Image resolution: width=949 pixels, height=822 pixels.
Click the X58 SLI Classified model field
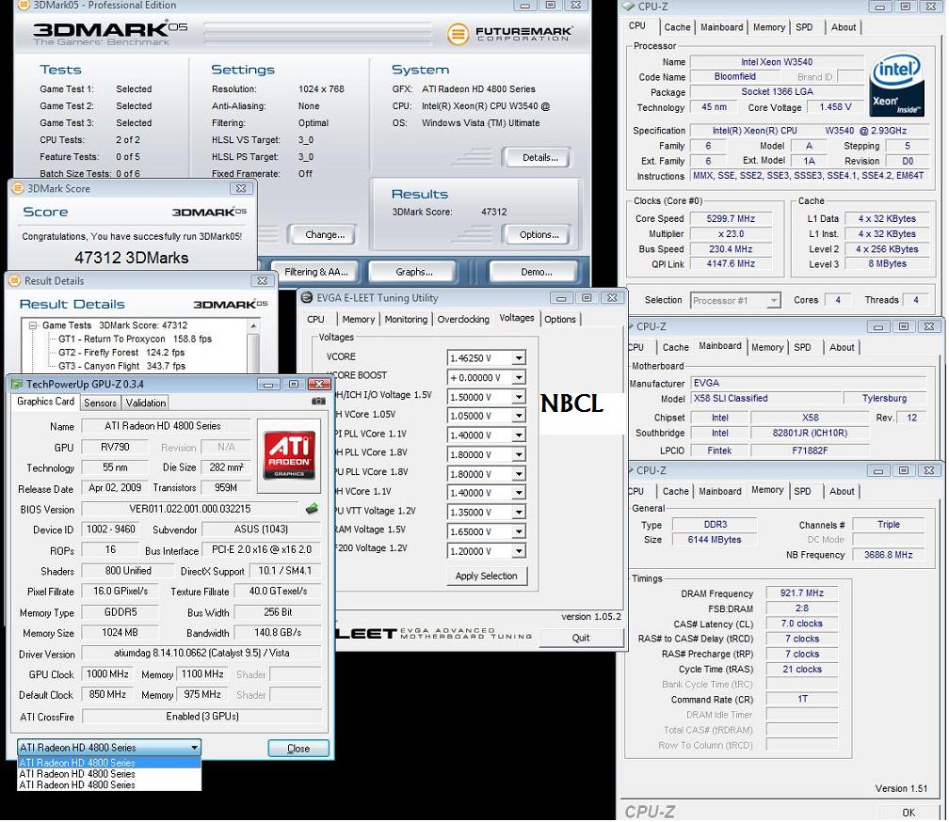(x=765, y=399)
